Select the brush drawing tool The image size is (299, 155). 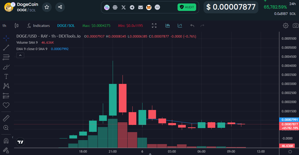(6, 67)
